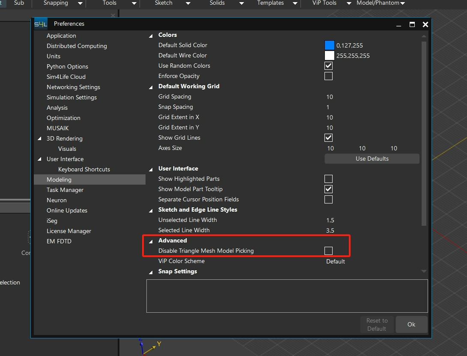Open the Default Wire Color white swatch

tap(329, 55)
